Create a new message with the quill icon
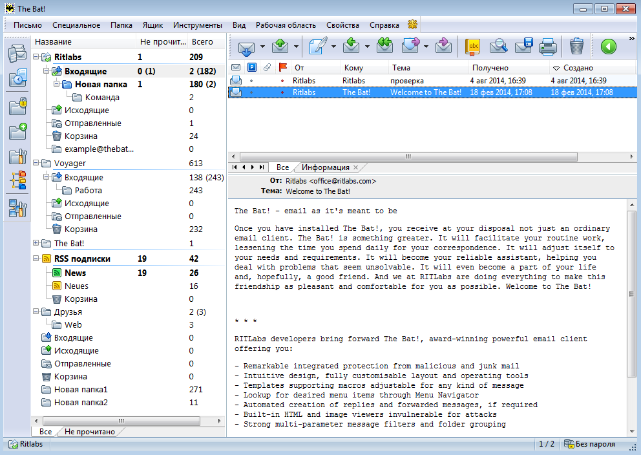Screen dimensions: 641x455 pyautogui.click(x=318, y=46)
